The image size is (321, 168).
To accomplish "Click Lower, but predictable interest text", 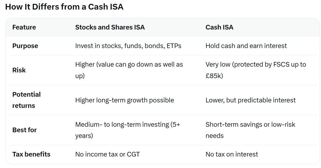I will point(250,100).
